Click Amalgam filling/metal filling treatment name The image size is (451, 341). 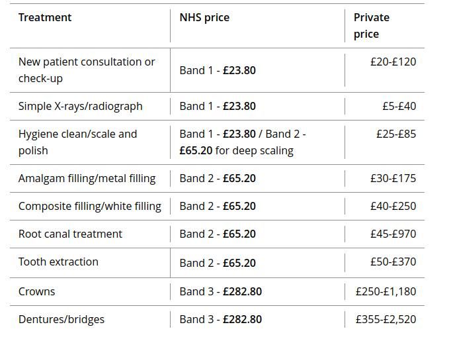click(87, 179)
